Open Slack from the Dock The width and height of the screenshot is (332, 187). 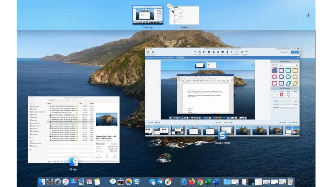(x=168, y=182)
